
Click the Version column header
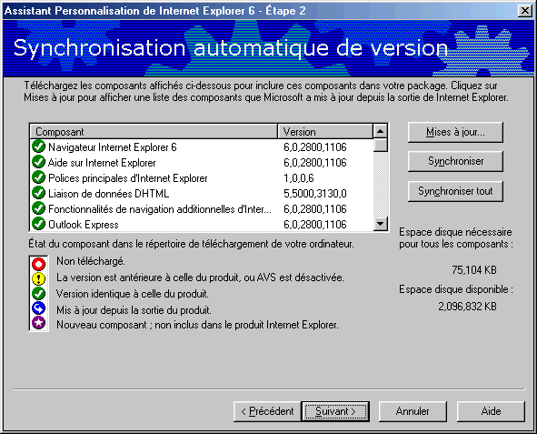point(325,132)
